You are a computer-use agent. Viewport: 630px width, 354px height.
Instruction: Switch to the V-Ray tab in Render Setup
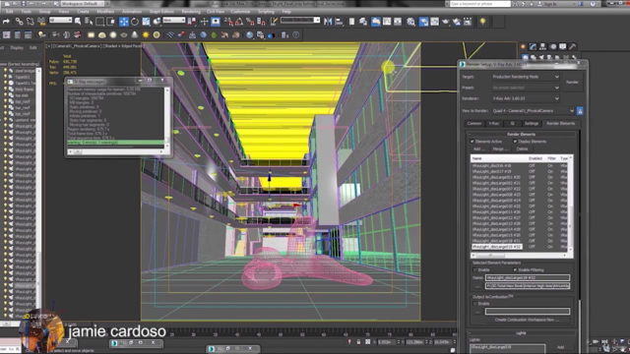tap(494, 123)
